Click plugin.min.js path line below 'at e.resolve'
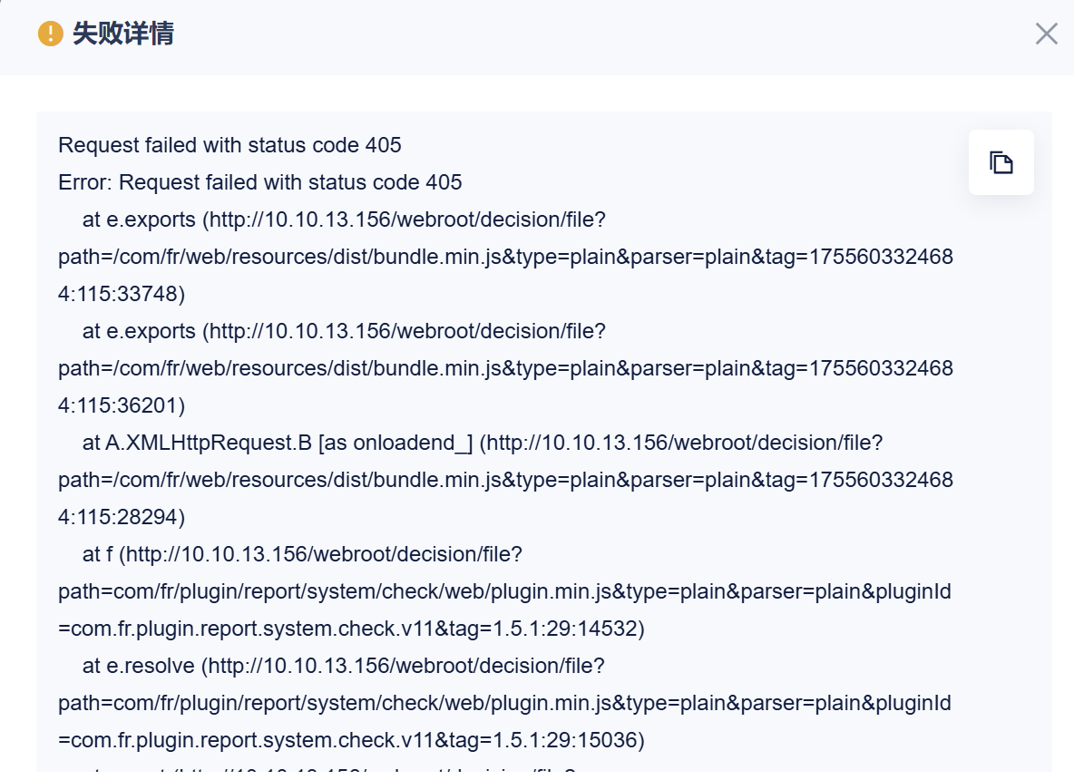The image size is (1074, 780). coord(504,703)
